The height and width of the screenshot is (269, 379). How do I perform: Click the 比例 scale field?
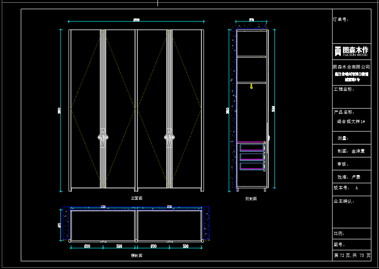(x=339, y=234)
